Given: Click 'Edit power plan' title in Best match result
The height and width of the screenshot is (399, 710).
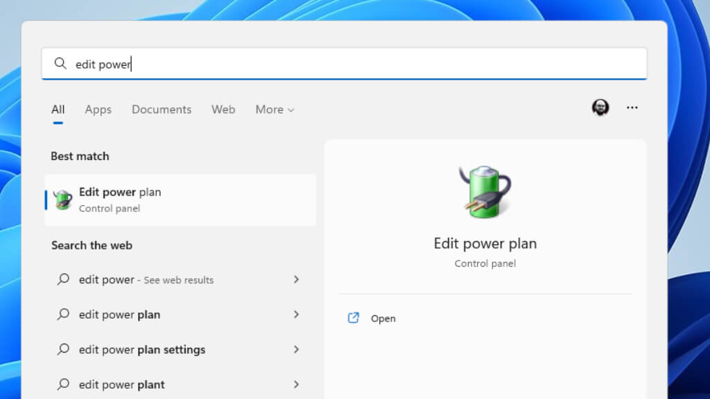Looking at the screenshot, I should pos(120,192).
